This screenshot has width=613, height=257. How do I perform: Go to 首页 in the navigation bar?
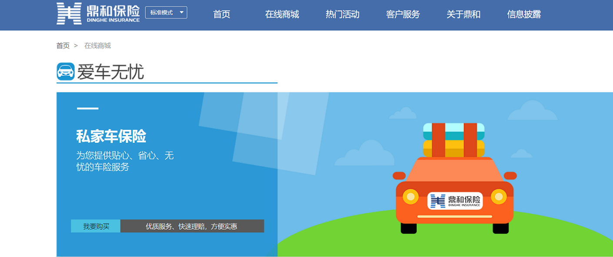coord(221,14)
